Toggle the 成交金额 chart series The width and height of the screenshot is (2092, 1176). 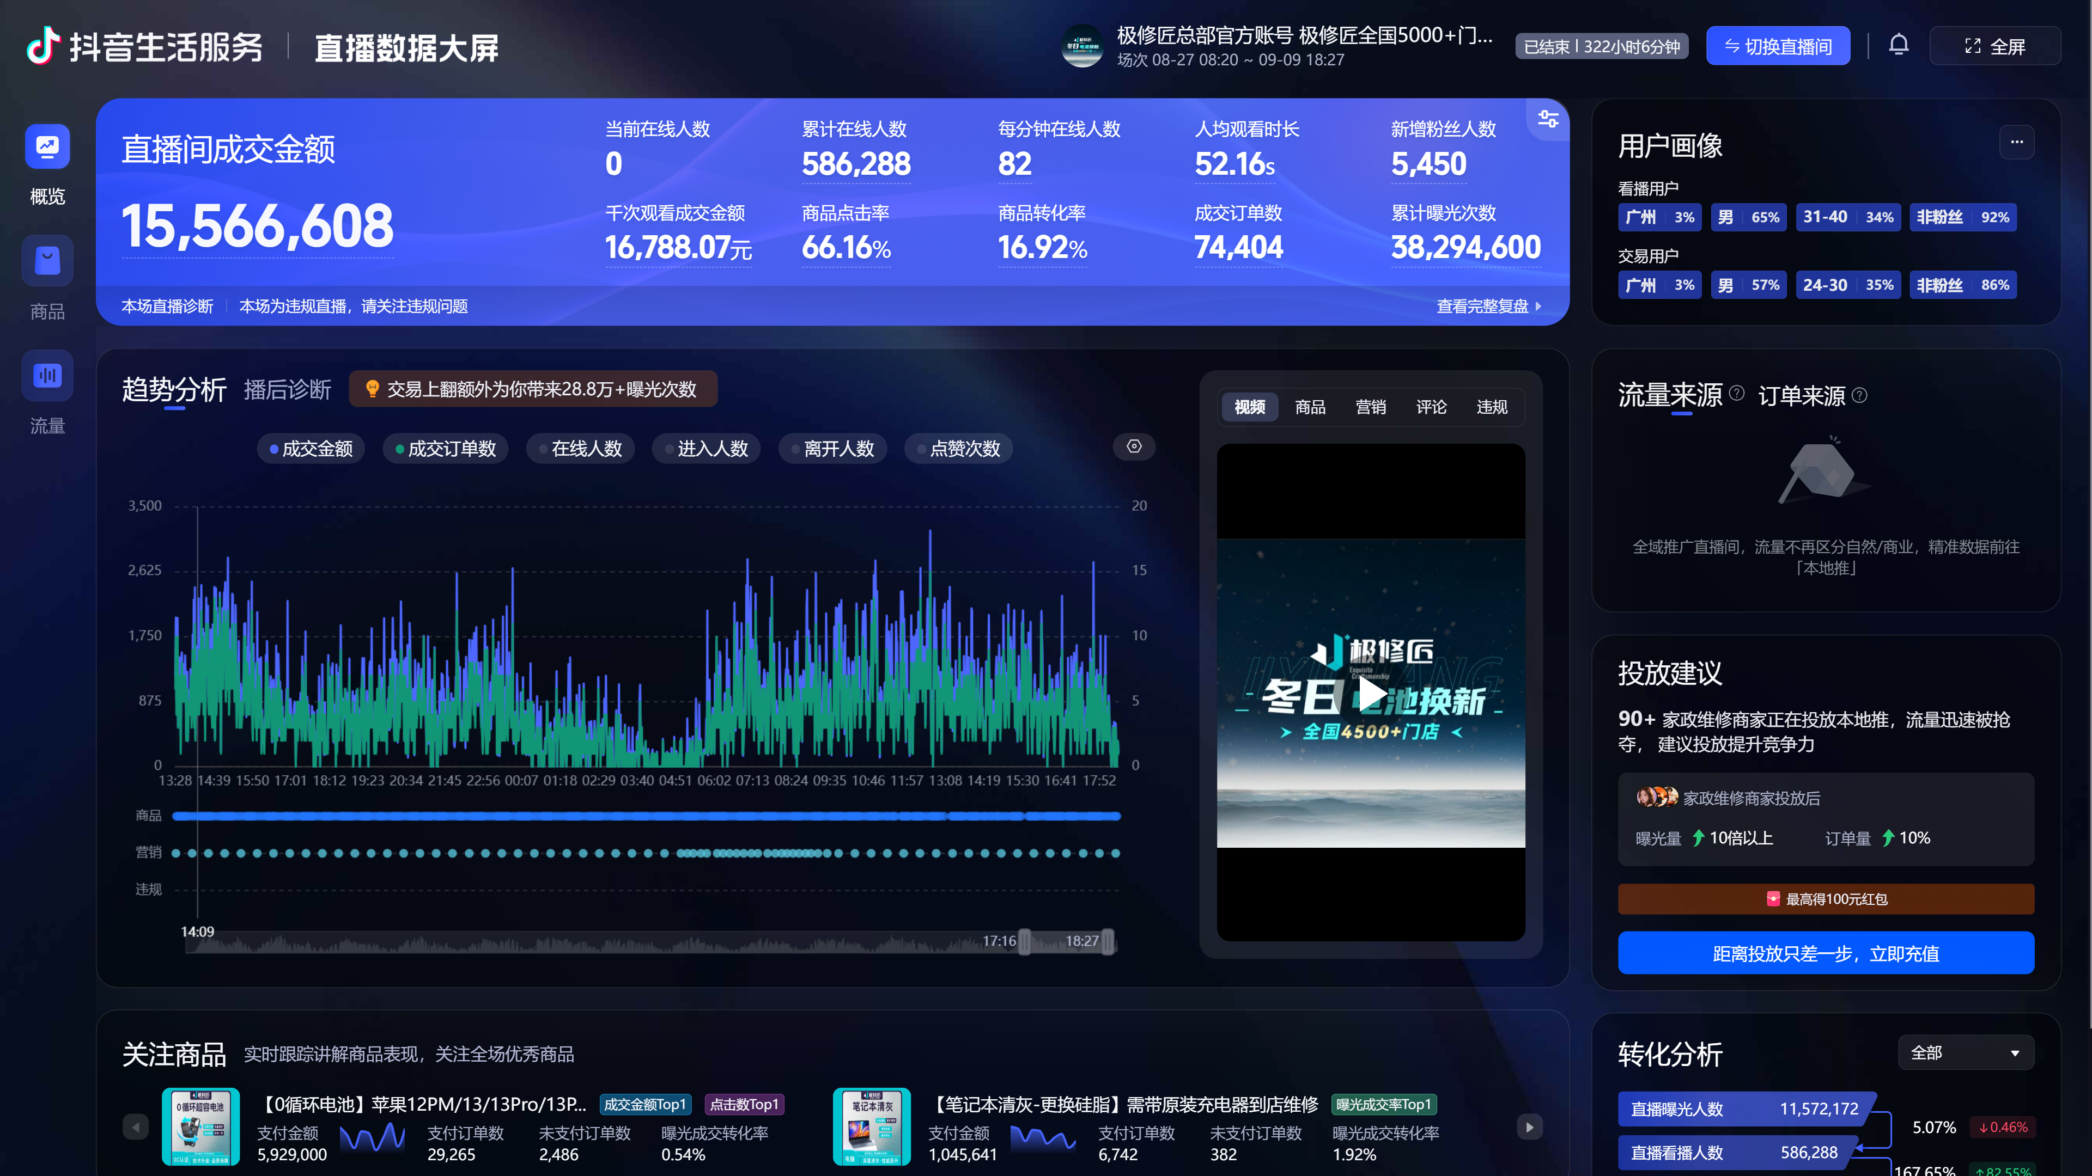tap(310, 449)
